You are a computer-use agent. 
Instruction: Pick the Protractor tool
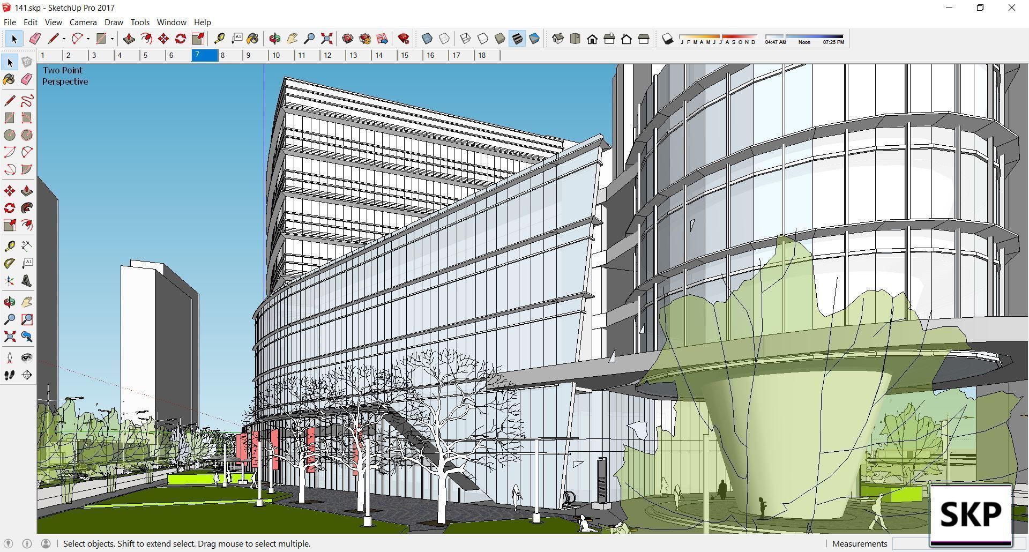[10, 263]
